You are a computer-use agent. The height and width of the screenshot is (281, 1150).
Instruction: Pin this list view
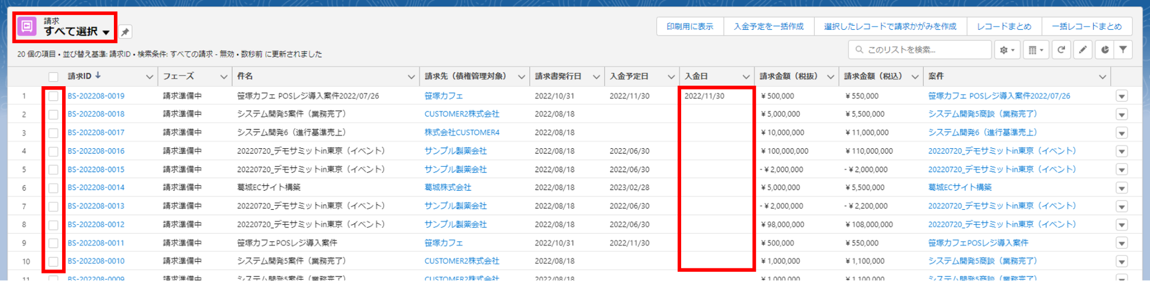click(x=125, y=32)
